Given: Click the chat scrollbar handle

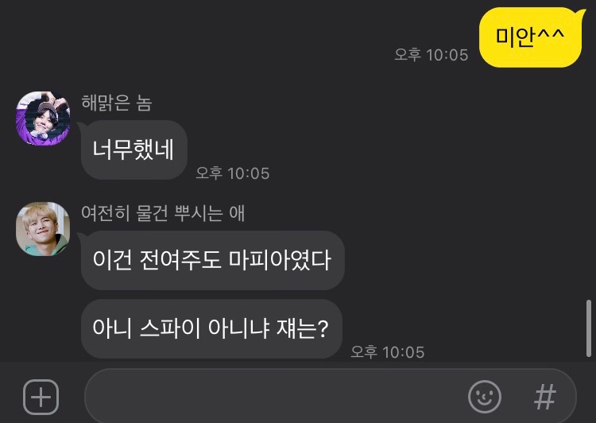Looking at the screenshot, I should [588, 328].
